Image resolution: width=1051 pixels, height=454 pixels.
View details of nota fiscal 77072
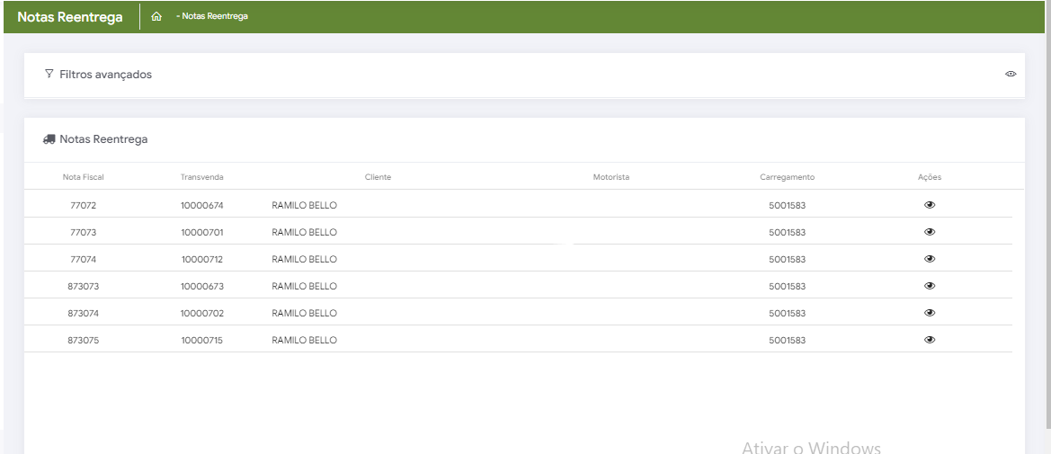930,205
